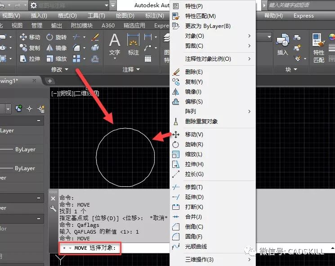Click the Text (文字) tool large icon

pos(115,41)
